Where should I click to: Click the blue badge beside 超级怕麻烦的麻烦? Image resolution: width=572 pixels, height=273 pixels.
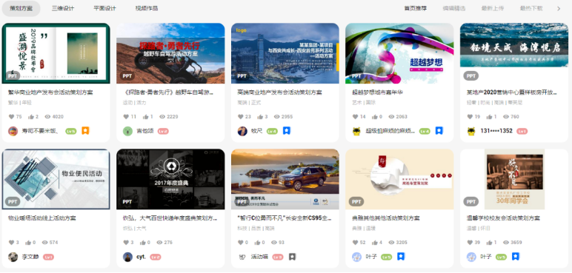(439, 130)
